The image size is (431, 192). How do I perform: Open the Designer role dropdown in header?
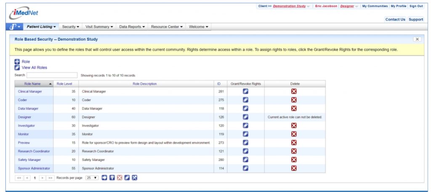coord(356,6)
